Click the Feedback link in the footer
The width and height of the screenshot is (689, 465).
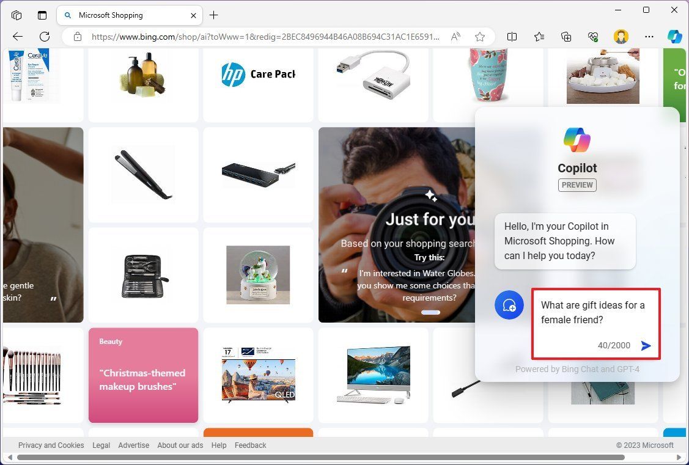point(250,445)
